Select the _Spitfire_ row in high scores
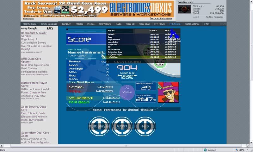 tap(143, 57)
